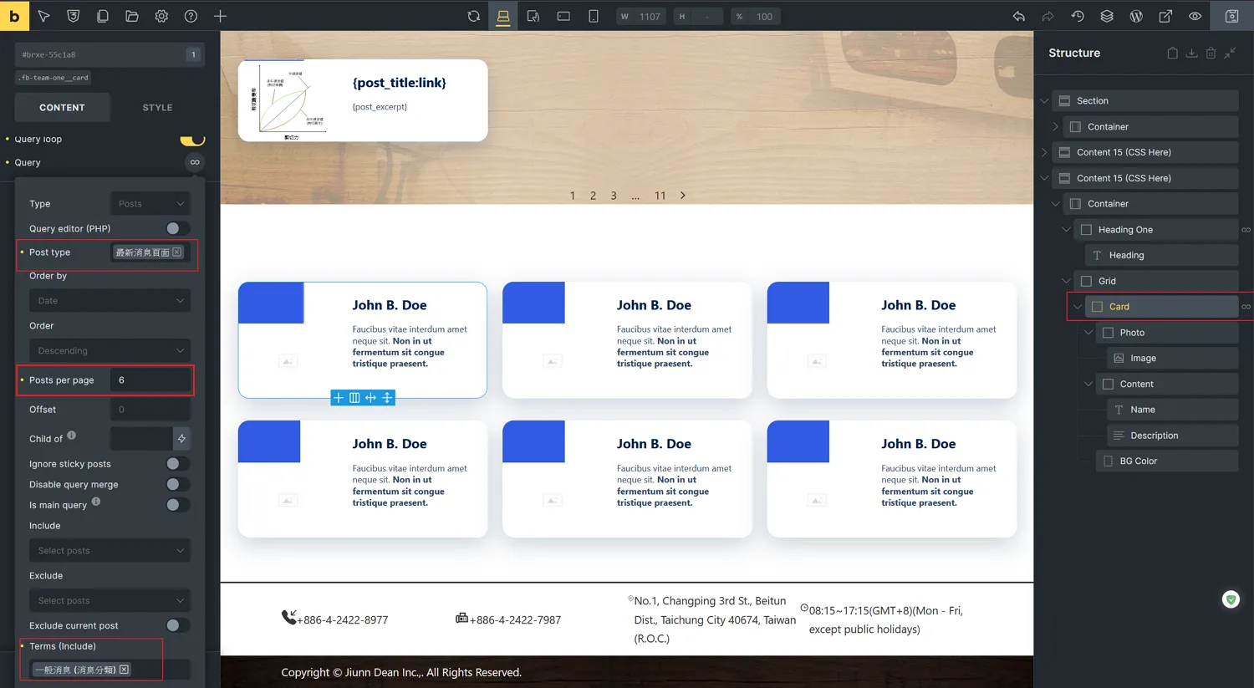This screenshot has height=688, width=1254.
Task: Open the Order Descending dropdown
Action: [110, 351]
